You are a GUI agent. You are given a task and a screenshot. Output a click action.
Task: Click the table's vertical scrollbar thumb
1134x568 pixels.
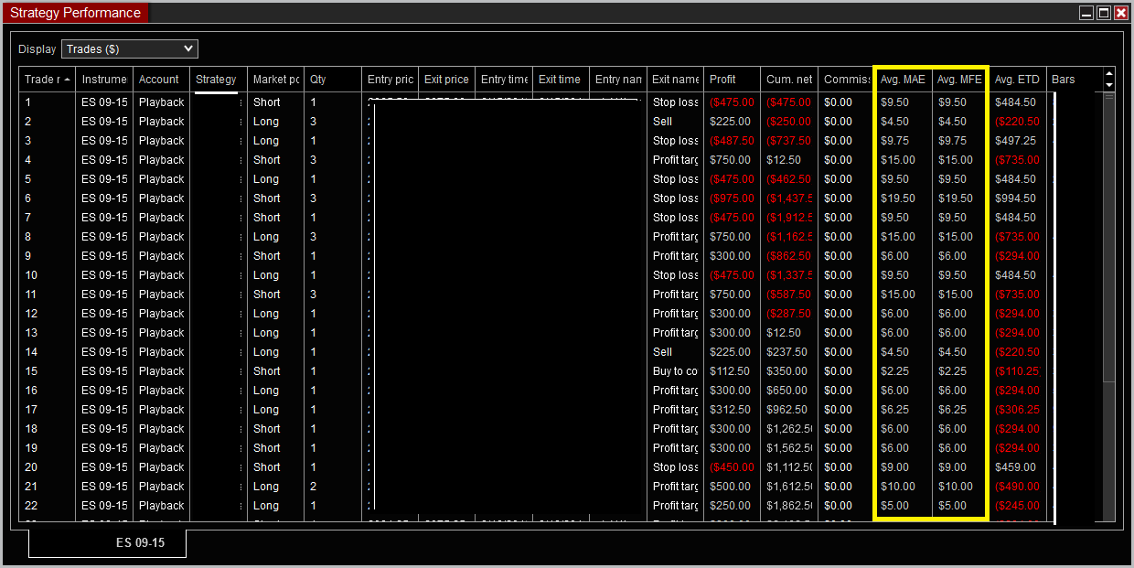click(1109, 238)
